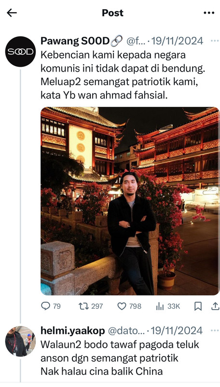This screenshot has height=387, width=220.
Task: Open the helmi.yaakop display name link
Action: (x=72, y=331)
